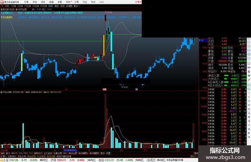Open 设置 indicator settings
This screenshot has height=162, width=251.
click(108, 153)
